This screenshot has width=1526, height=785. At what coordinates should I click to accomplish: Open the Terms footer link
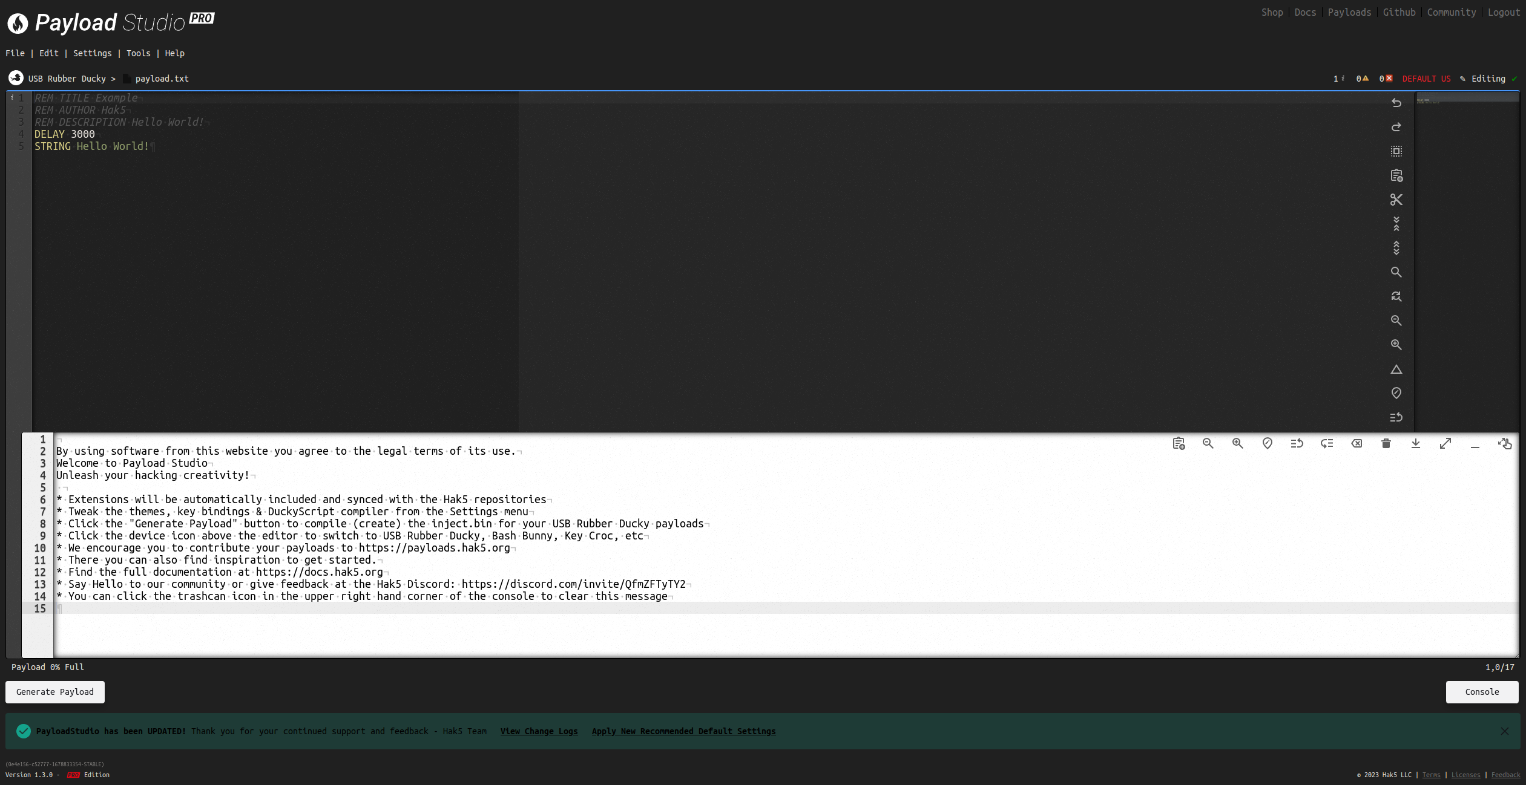pyautogui.click(x=1431, y=775)
